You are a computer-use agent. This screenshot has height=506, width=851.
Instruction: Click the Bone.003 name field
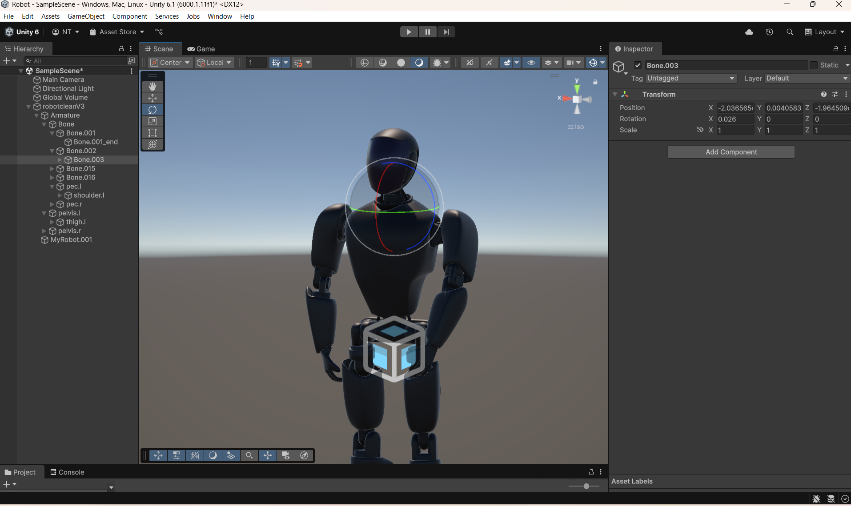[x=726, y=65]
